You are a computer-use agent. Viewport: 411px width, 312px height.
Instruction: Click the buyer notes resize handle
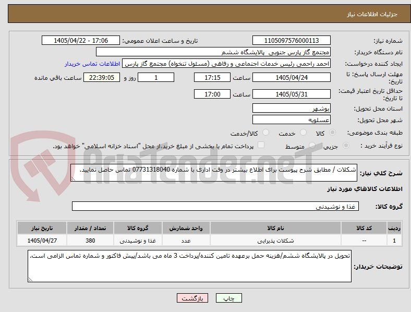click(30, 280)
